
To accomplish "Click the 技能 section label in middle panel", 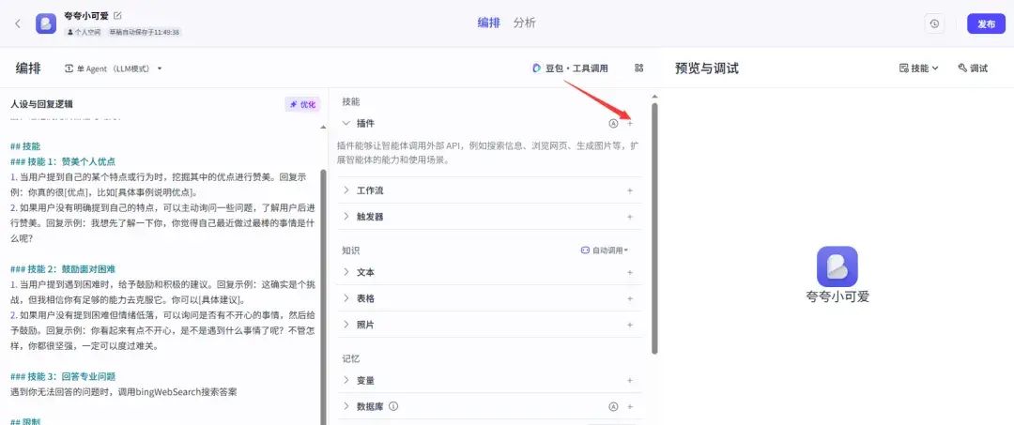I will tap(351, 101).
